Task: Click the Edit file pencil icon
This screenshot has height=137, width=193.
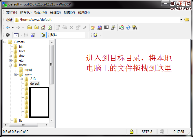Action: click(58, 27)
